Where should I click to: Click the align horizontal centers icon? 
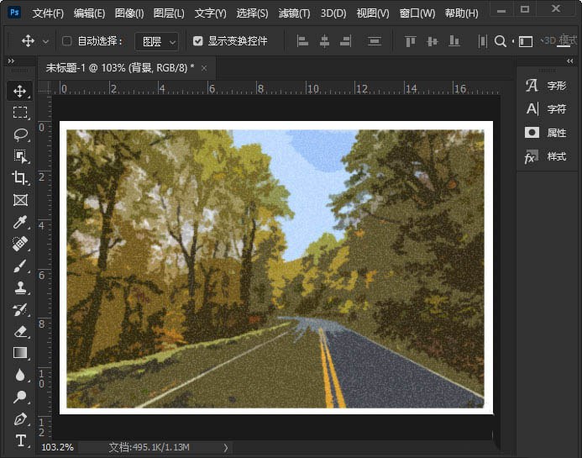(x=324, y=41)
